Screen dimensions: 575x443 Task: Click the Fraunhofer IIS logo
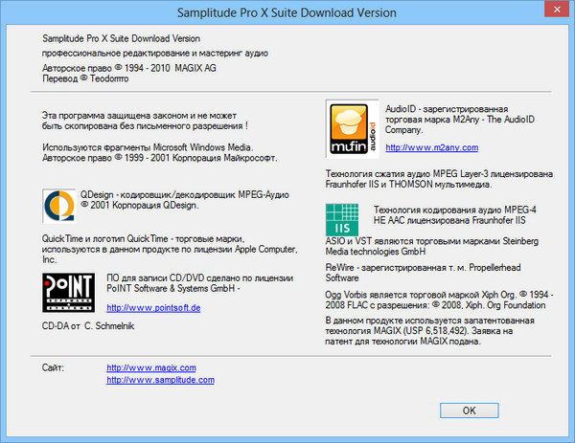342,220
